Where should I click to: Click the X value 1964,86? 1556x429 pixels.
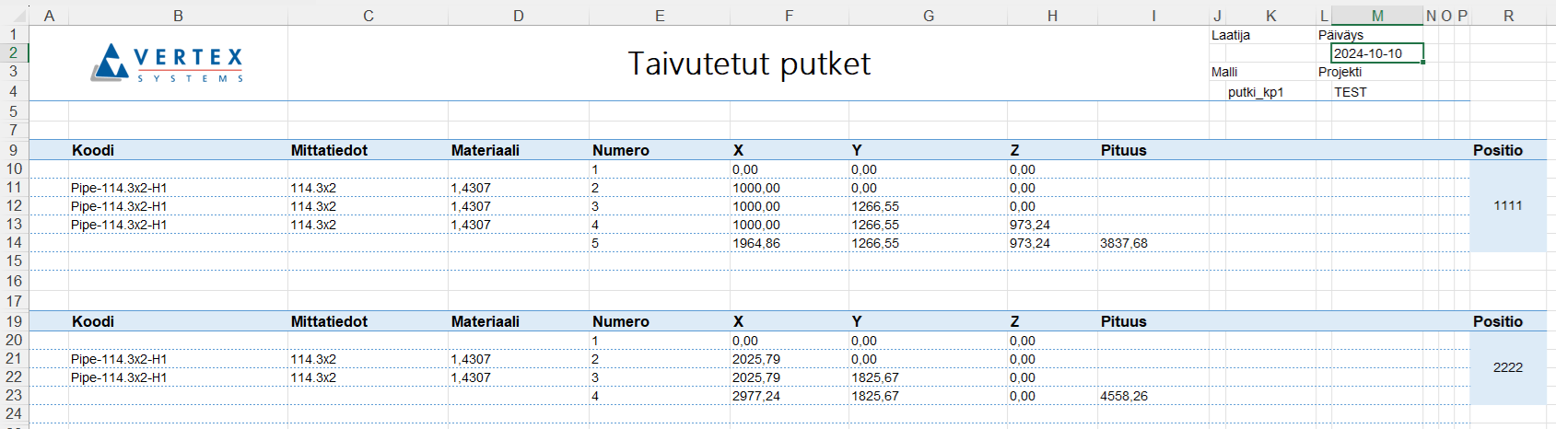756,244
